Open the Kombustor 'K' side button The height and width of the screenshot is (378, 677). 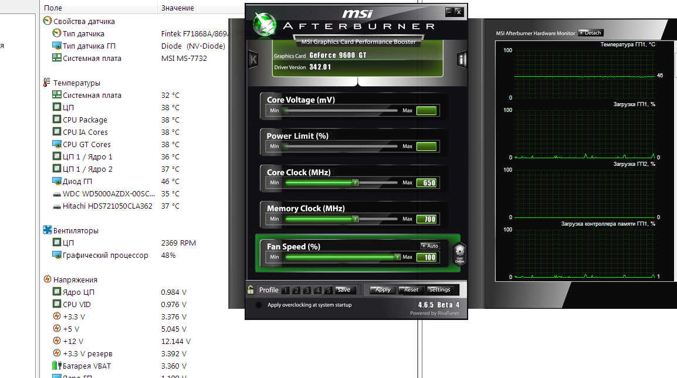(253, 60)
